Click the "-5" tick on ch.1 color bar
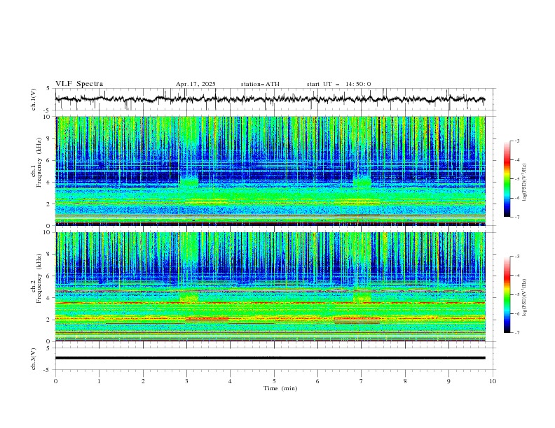This screenshot has width=555, height=428. (x=517, y=179)
